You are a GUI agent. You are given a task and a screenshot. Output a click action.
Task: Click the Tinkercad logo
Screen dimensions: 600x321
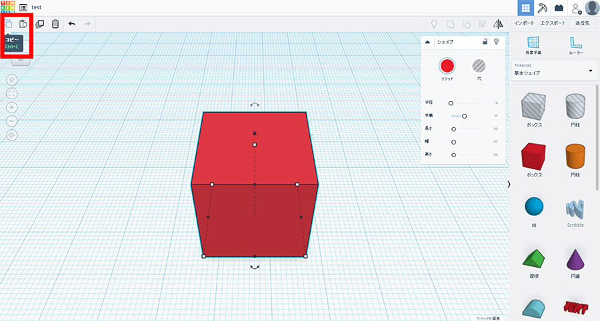7,7
